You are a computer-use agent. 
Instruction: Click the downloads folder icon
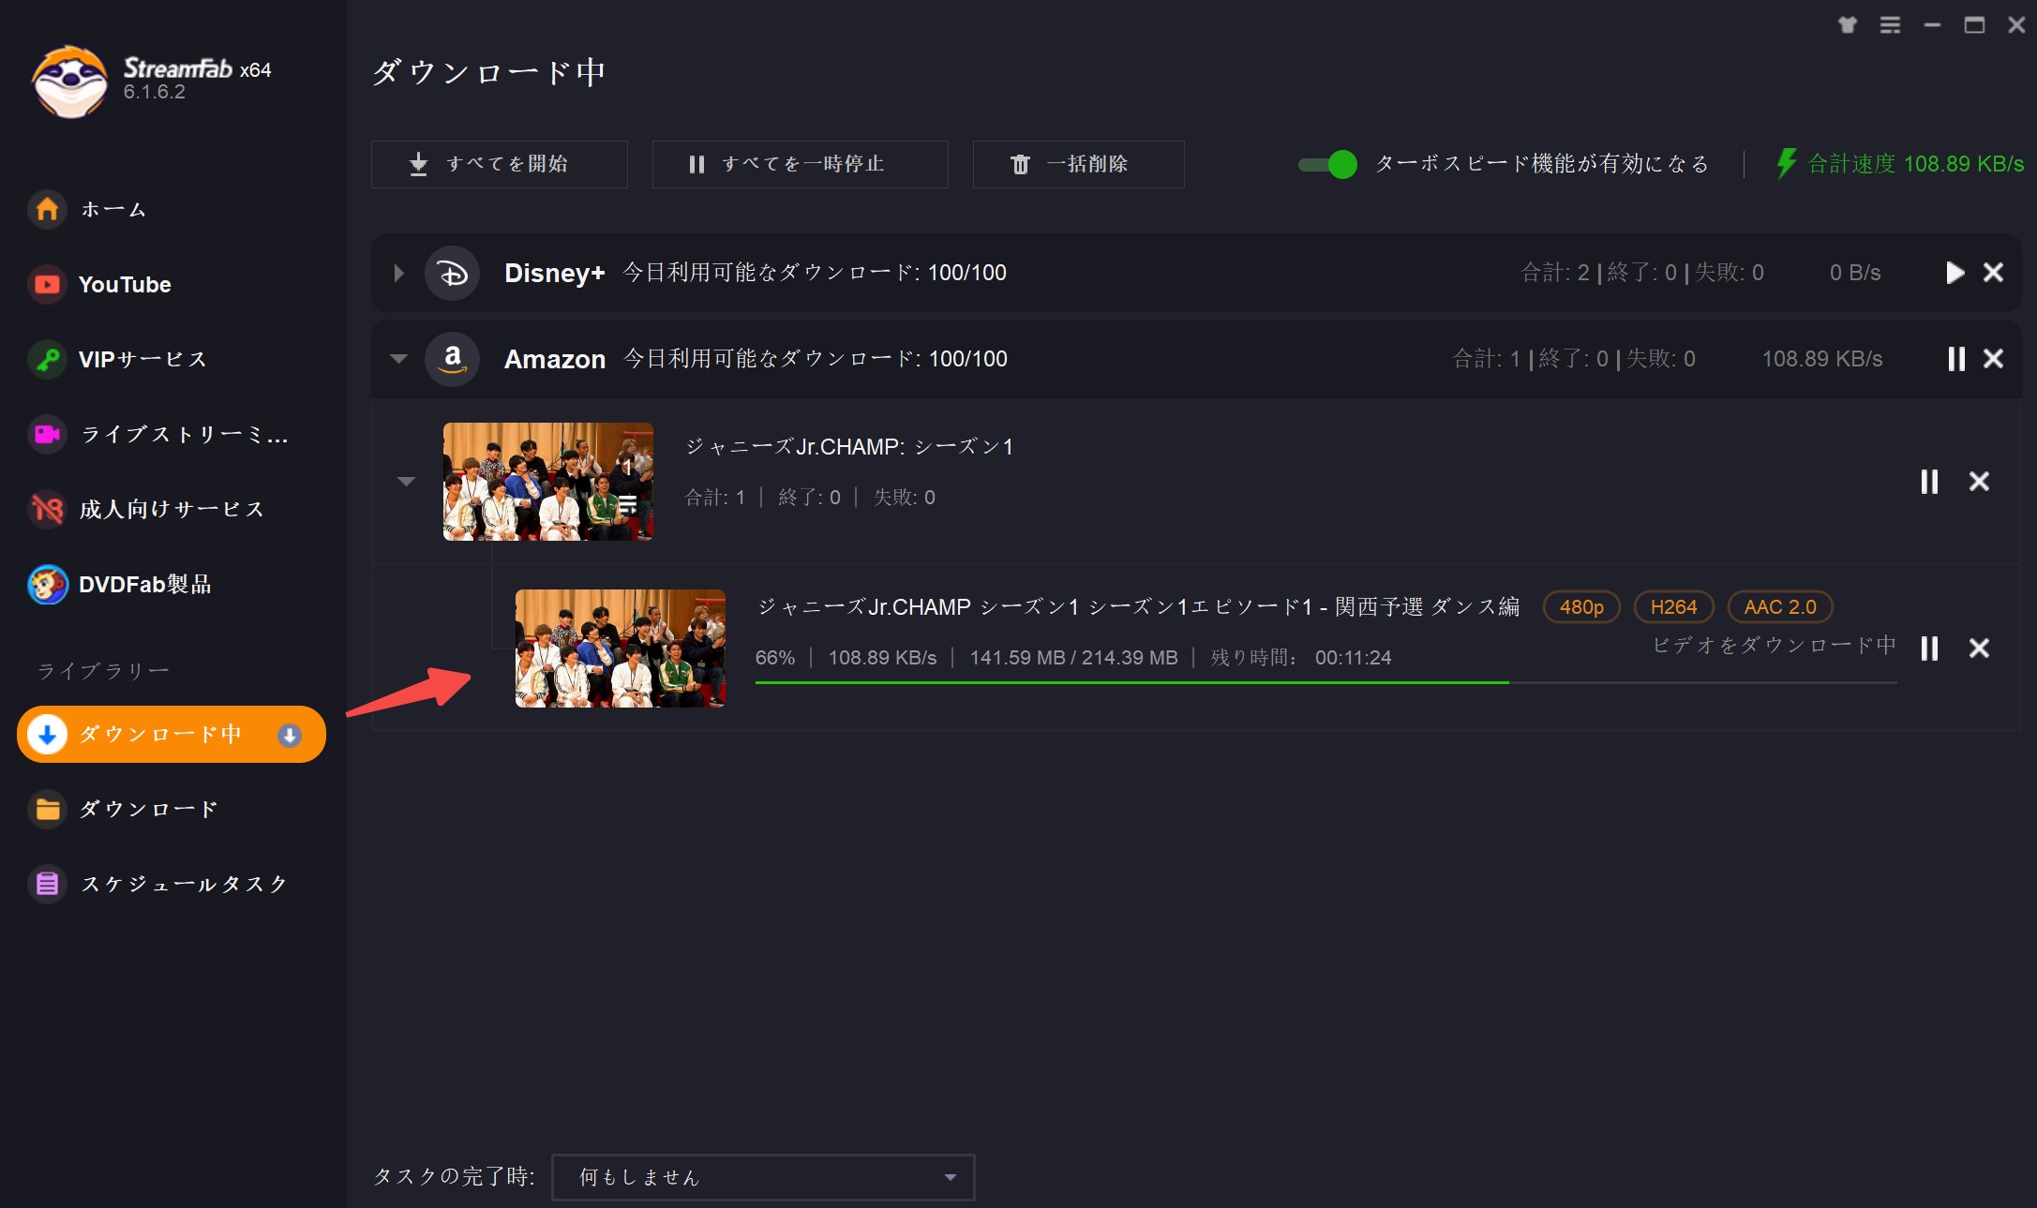[47, 809]
